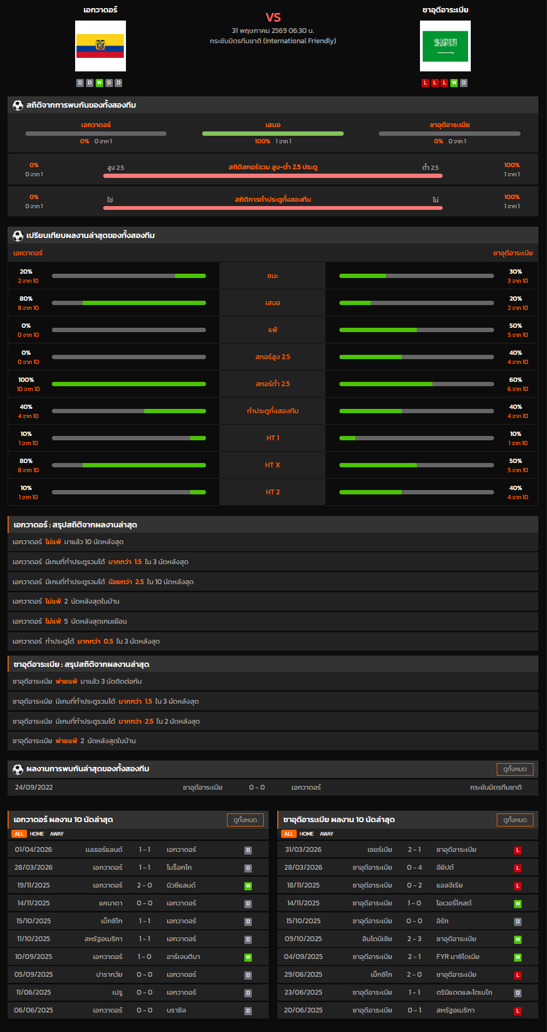
Task: Select ALL tab in Ecuador results panel
Action: tap(19, 834)
